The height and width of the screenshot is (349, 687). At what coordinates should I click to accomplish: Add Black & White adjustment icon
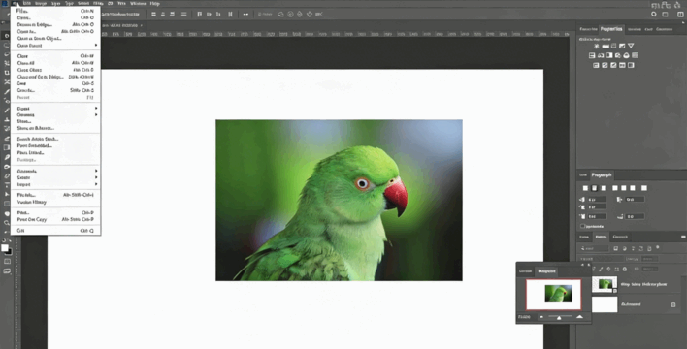coord(609,55)
